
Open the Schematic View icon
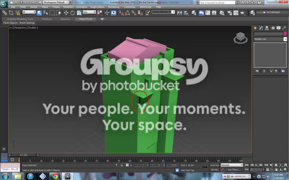pyautogui.click(x=214, y=13)
